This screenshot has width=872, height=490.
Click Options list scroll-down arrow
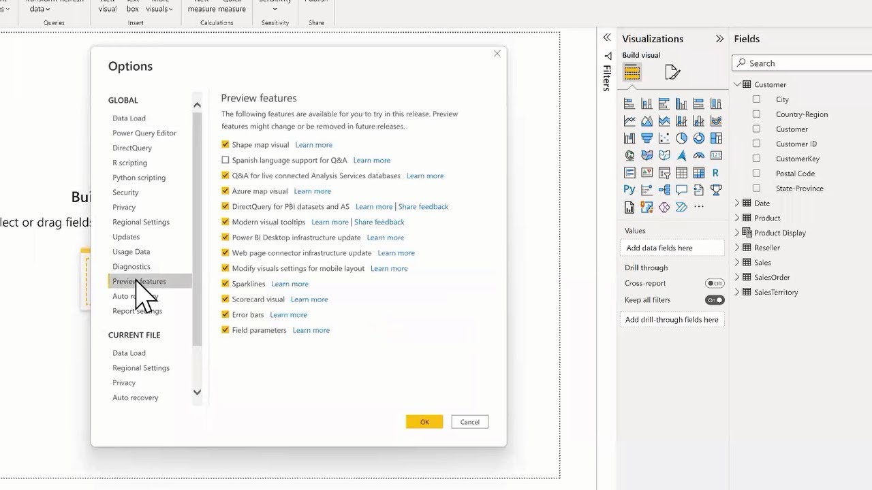pyautogui.click(x=197, y=392)
